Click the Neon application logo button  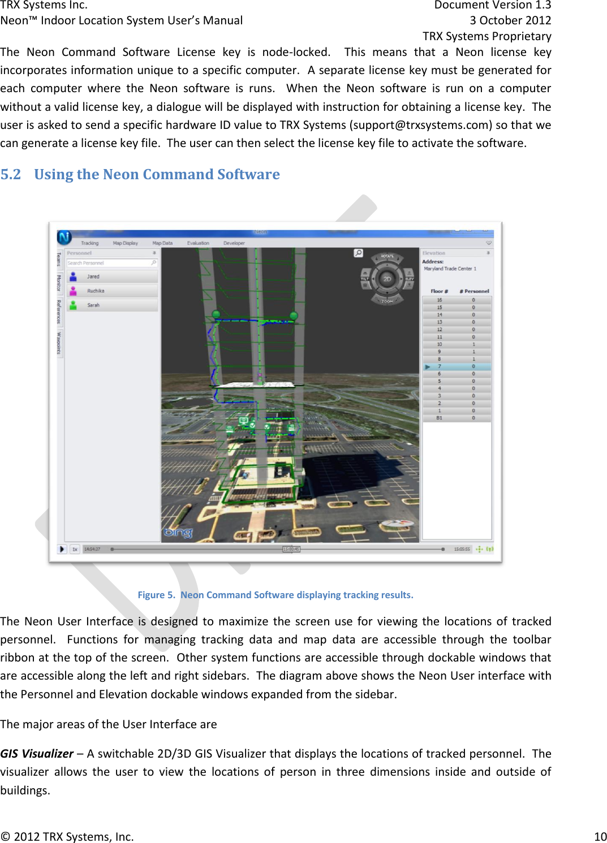[64, 237]
